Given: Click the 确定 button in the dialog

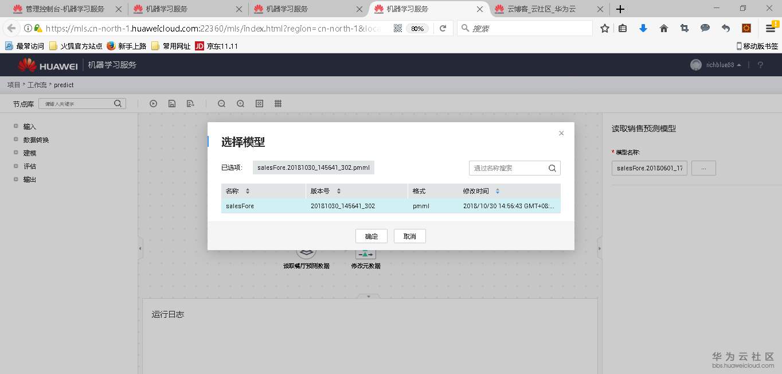Looking at the screenshot, I should pyautogui.click(x=371, y=236).
